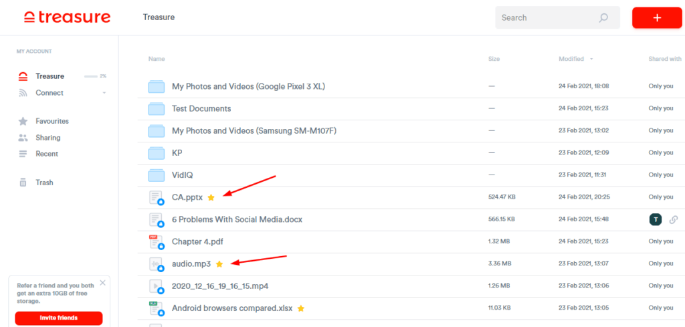Open the red plus create menu

[x=656, y=18]
